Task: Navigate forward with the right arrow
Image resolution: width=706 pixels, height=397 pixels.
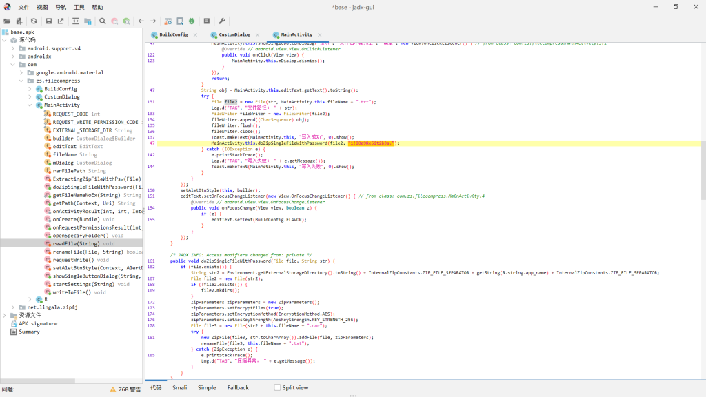Action: (153, 21)
